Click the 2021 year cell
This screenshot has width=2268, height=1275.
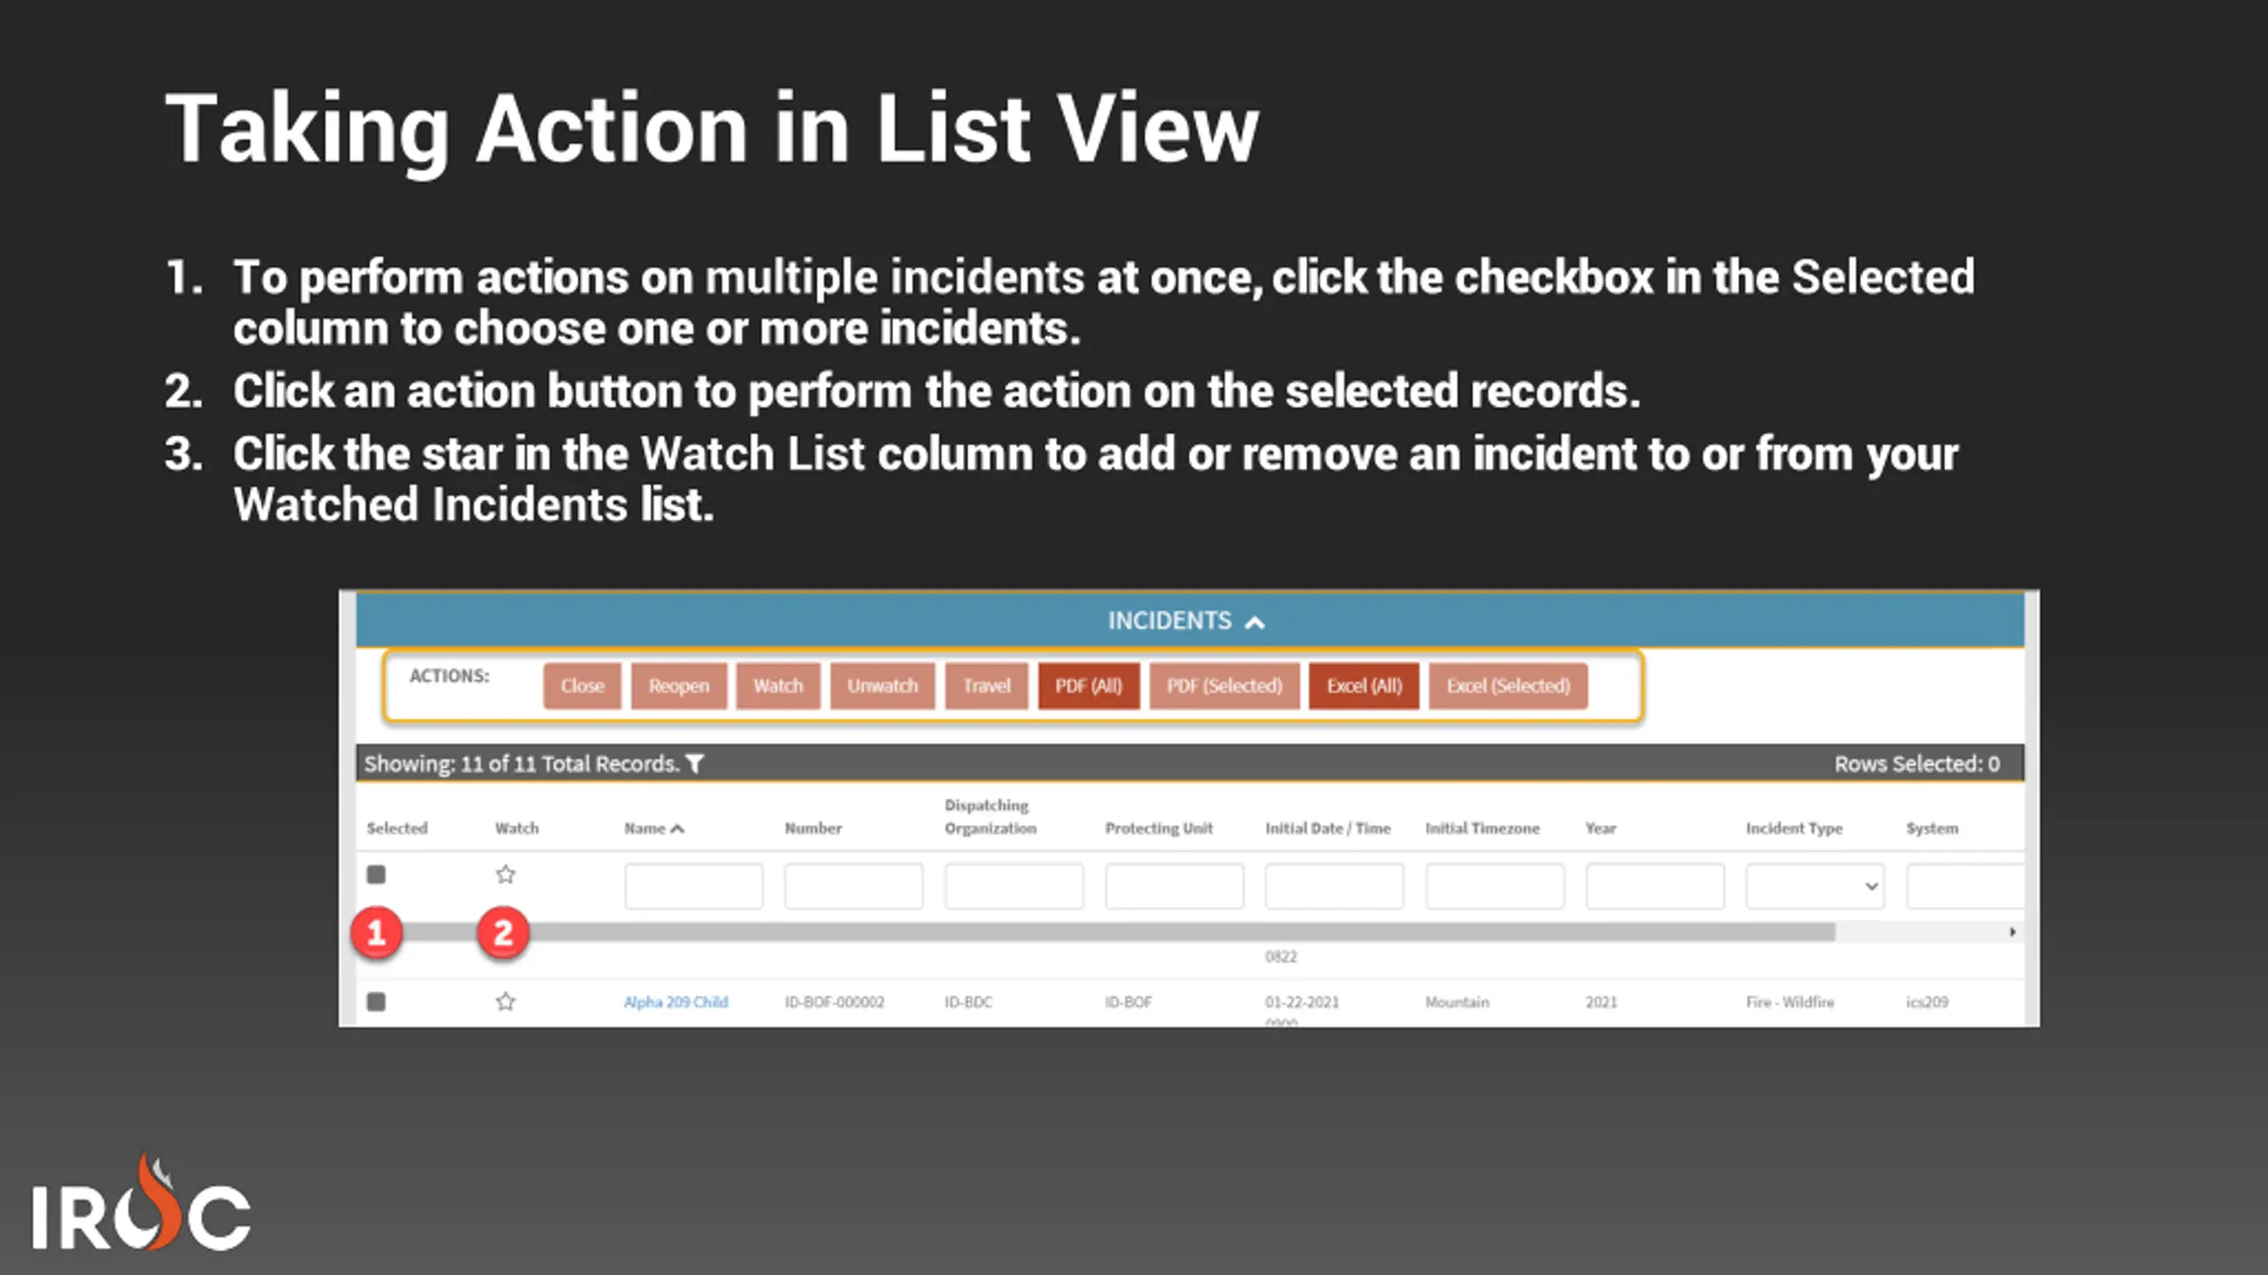tap(1601, 1001)
